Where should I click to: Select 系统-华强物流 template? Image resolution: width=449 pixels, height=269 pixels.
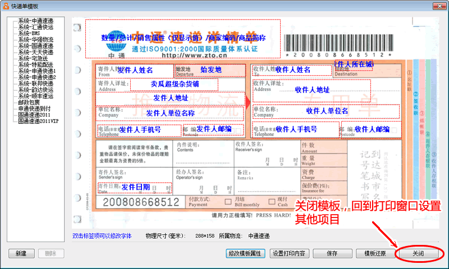pyautogui.click(x=35, y=40)
